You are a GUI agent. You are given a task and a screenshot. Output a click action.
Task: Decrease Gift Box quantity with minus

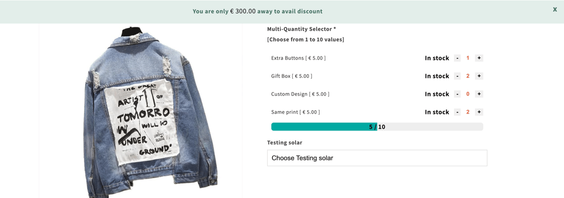[457, 76]
